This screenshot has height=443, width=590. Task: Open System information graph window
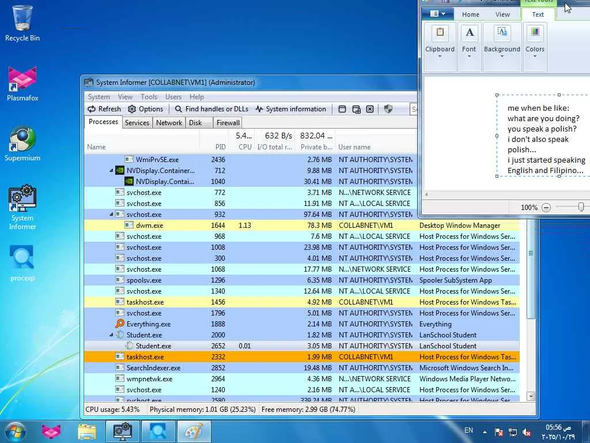pos(290,109)
